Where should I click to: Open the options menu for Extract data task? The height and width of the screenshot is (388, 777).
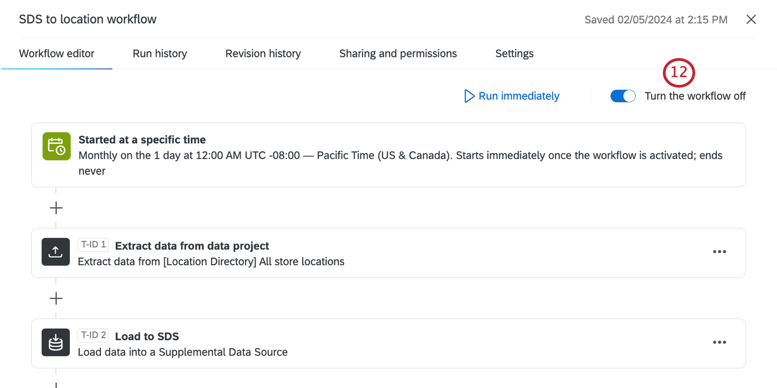click(719, 252)
